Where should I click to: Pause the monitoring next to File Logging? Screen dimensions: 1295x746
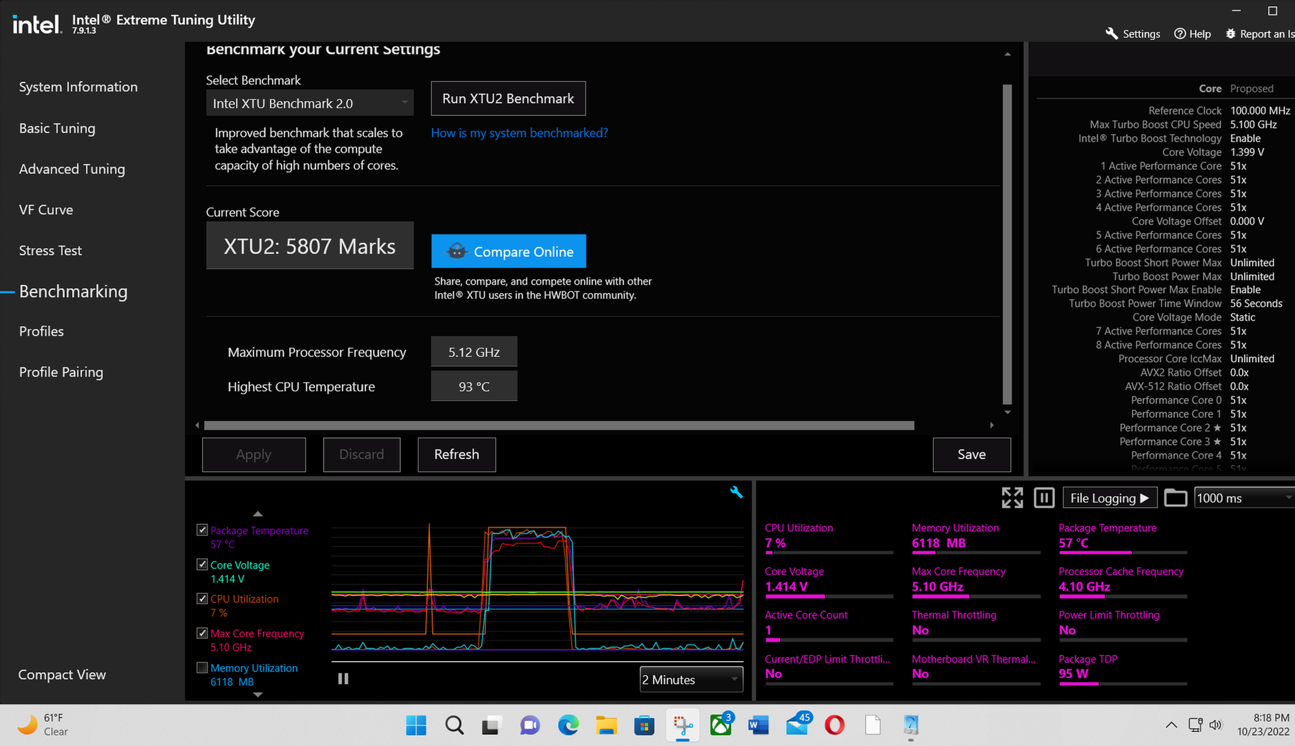coord(1044,497)
